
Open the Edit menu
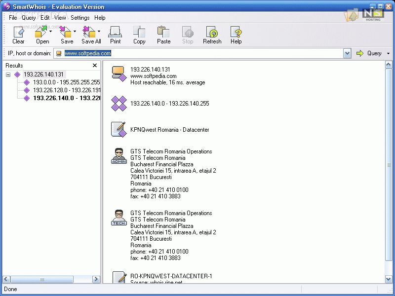coord(45,18)
